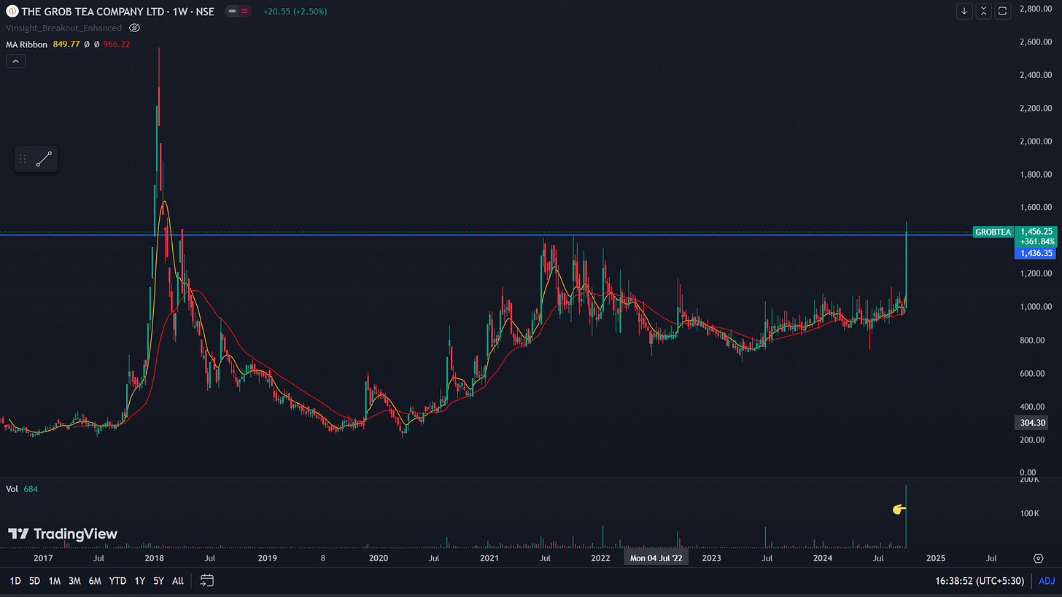This screenshot has height=597, width=1062.
Task: Click the pink approximate-data indicator icon
Action: point(245,11)
